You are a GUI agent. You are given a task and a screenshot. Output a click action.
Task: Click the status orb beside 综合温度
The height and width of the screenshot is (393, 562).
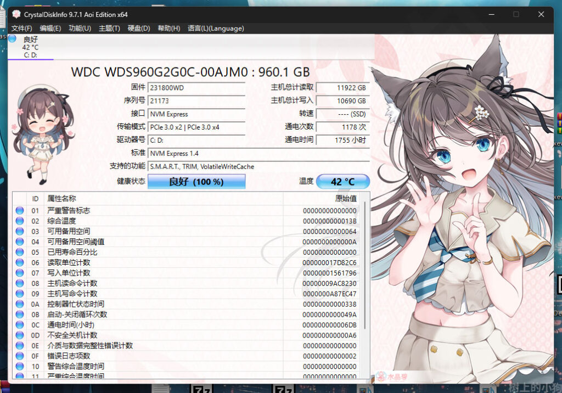tap(20, 221)
